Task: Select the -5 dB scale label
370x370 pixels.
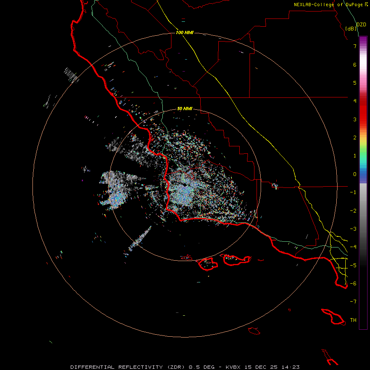Action: pyautogui.click(x=353, y=266)
